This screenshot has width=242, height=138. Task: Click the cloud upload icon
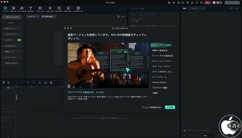coord(192,3)
